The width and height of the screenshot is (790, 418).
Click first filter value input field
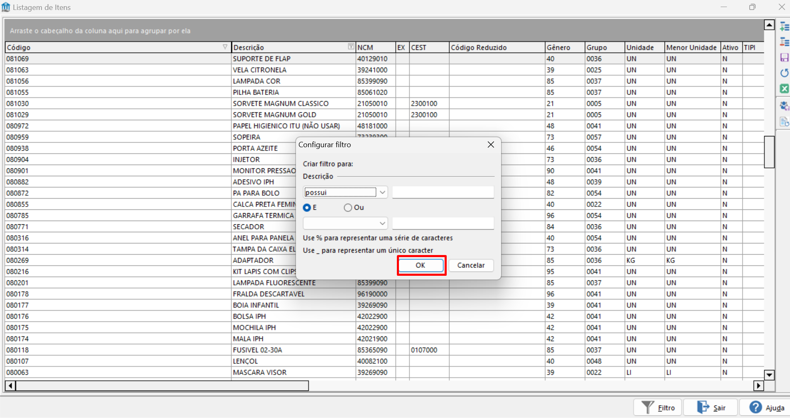(443, 192)
